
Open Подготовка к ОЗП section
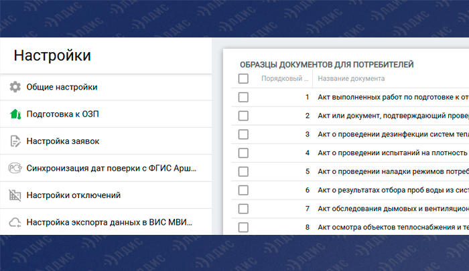[x=106, y=114]
